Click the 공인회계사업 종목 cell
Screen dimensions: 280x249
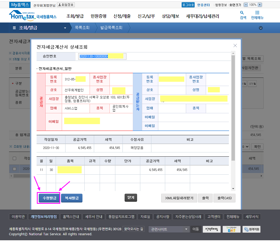pos(121,108)
